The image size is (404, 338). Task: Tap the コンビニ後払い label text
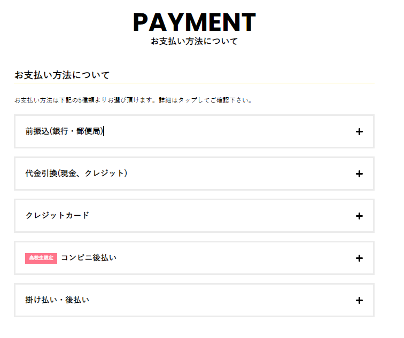[x=89, y=258]
